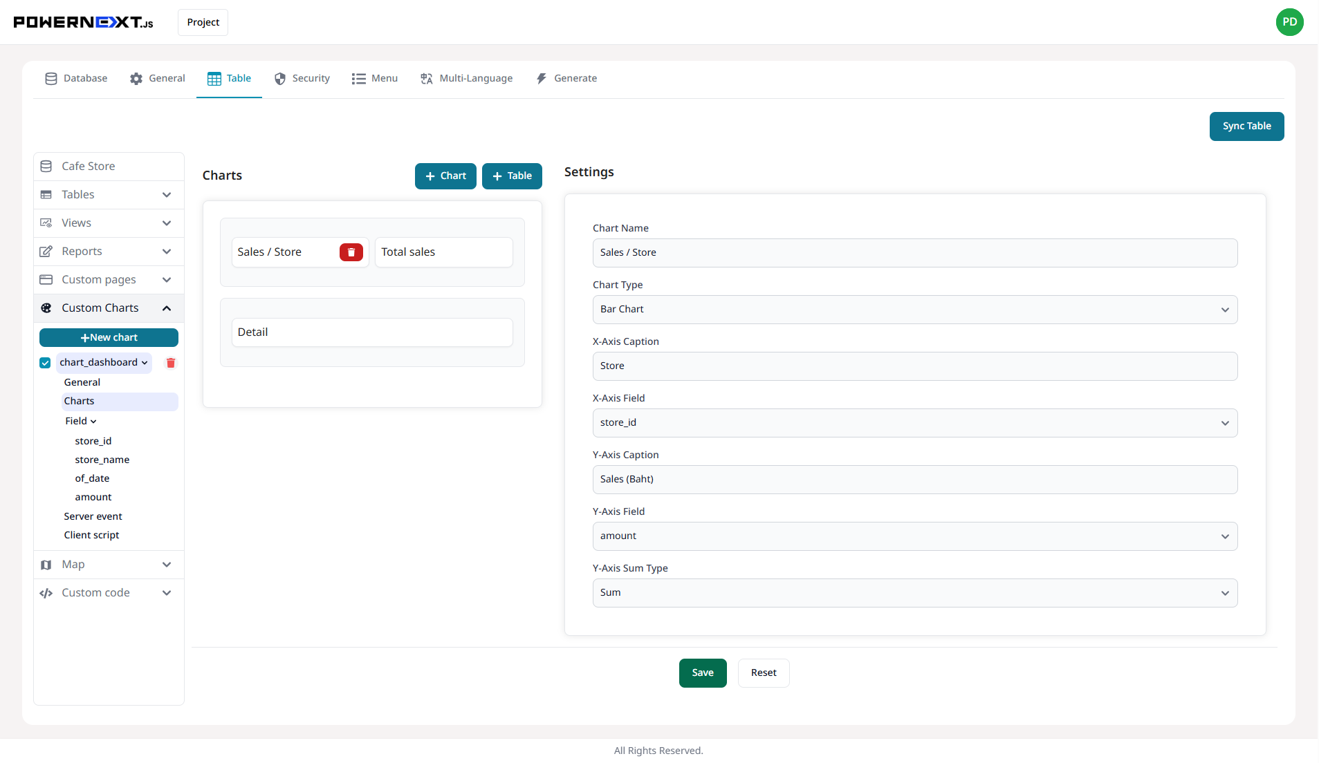Click the Custom Charts palette icon
The height and width of the screenshot is (763, 1319).
[46, 308]
